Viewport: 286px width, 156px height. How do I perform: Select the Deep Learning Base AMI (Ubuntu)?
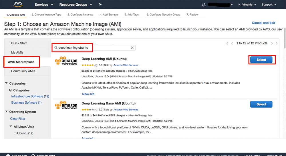tap(261, 104)
